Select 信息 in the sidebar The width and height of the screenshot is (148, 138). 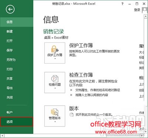pos(17,22)
